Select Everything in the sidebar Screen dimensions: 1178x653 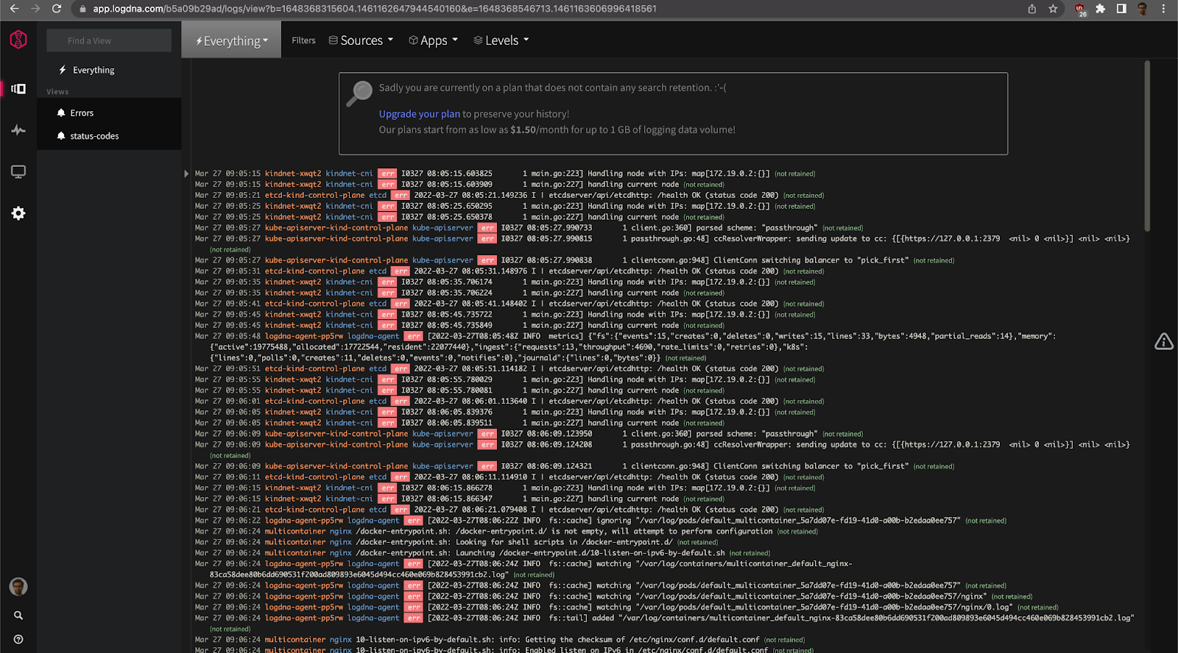[94, 70]
